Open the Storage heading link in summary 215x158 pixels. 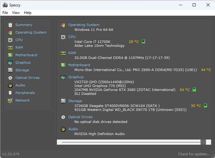[75, 101]
